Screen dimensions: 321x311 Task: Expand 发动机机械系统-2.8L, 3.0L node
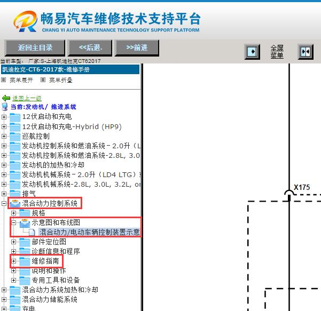[x=4, y=185]
